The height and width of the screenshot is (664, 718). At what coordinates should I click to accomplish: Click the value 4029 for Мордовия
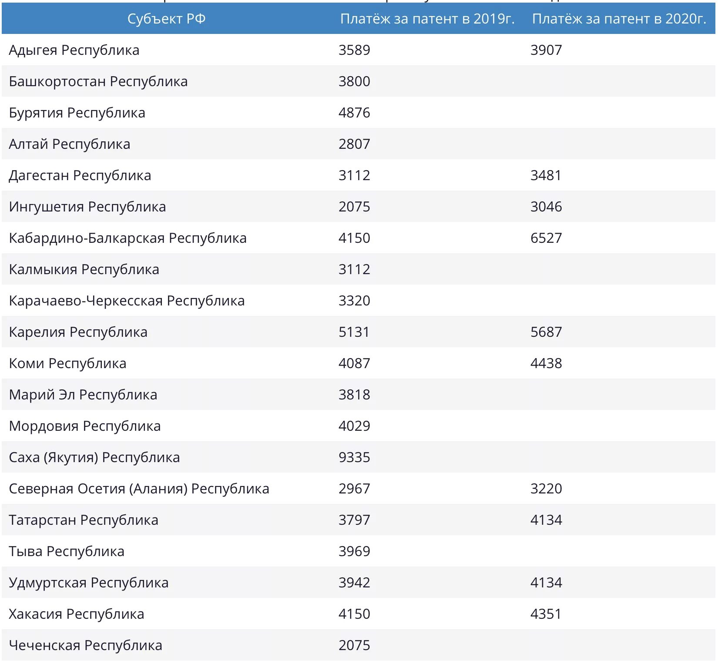[x=354, y=426]
